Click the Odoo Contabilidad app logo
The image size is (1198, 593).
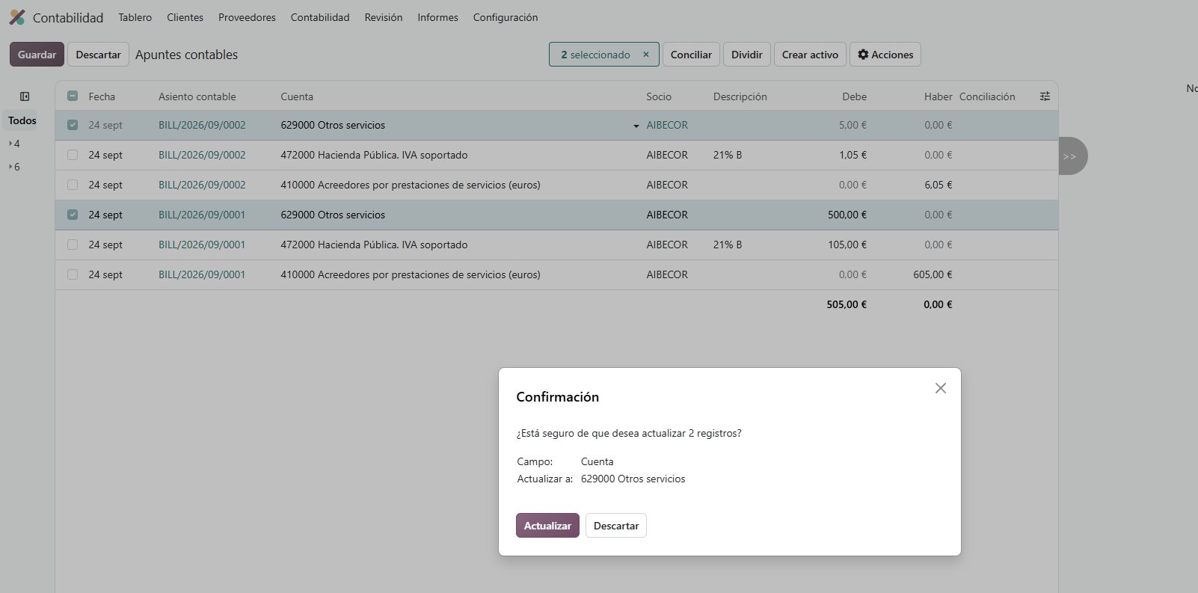(16, 17)
